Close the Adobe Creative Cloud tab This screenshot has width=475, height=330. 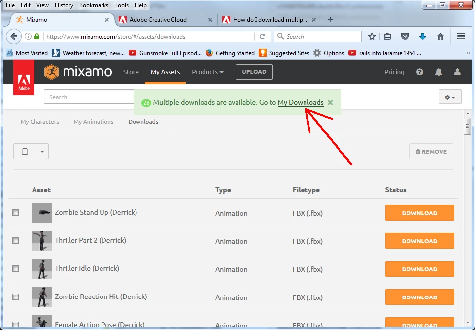click(210, 20)
